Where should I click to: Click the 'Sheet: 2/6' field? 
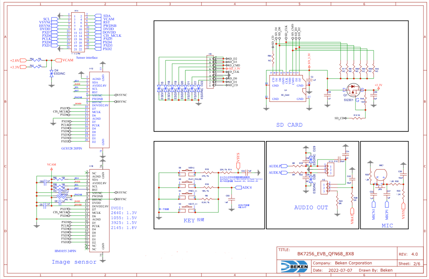[x=409, y=264]
